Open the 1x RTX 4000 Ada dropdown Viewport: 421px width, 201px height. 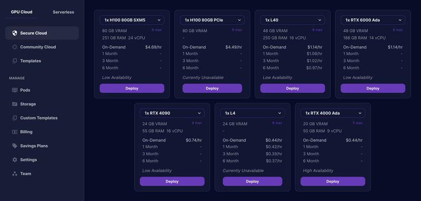[333, 113]
